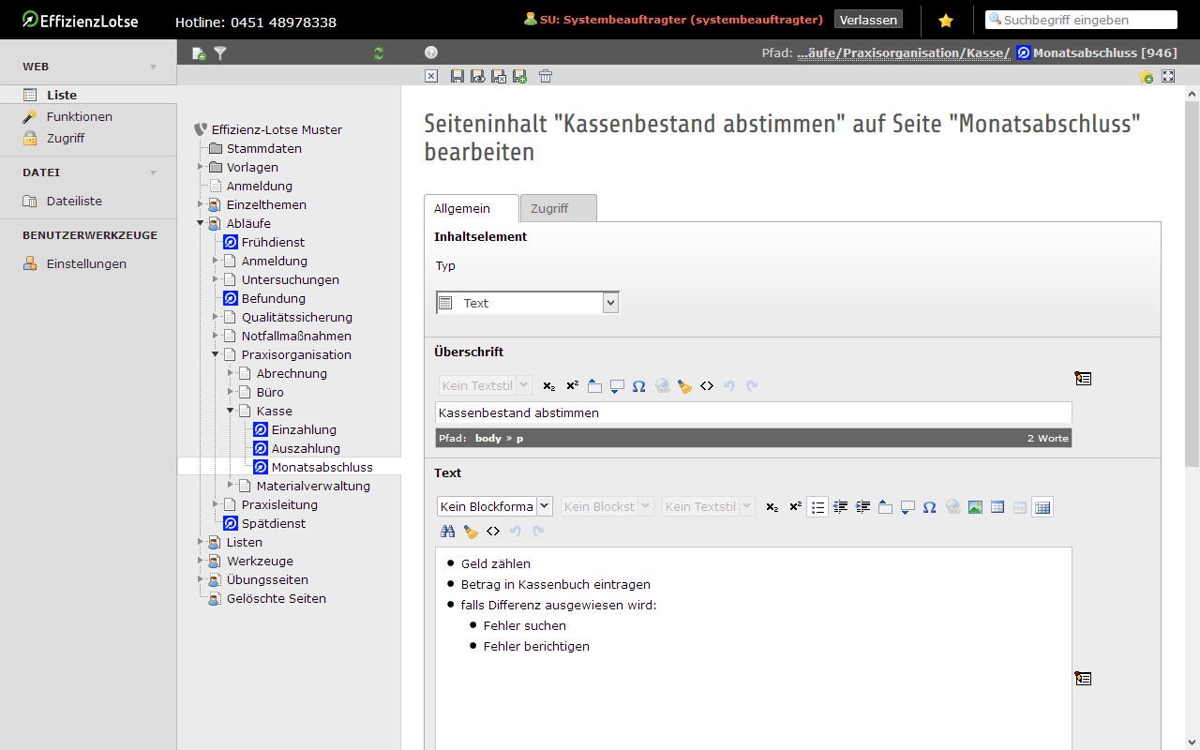Open the Gelöschte Seiten tree item
The image size is (1200, 750).
coord(277,598)
